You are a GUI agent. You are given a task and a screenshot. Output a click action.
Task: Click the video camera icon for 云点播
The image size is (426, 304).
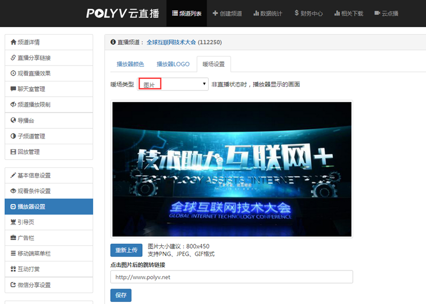(377, 13)
